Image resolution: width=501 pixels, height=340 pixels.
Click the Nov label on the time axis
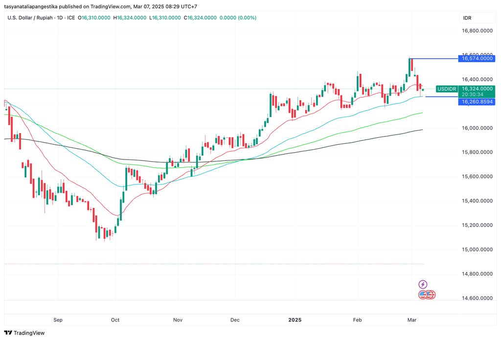coord(178,320)
